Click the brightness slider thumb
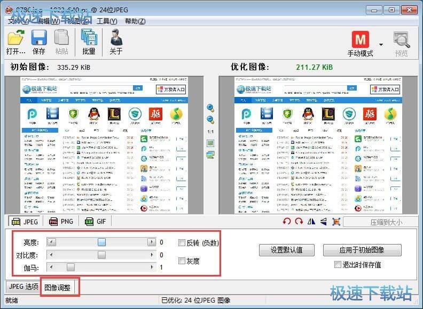Viewport: 423px width, 309px height. (101, 242)
